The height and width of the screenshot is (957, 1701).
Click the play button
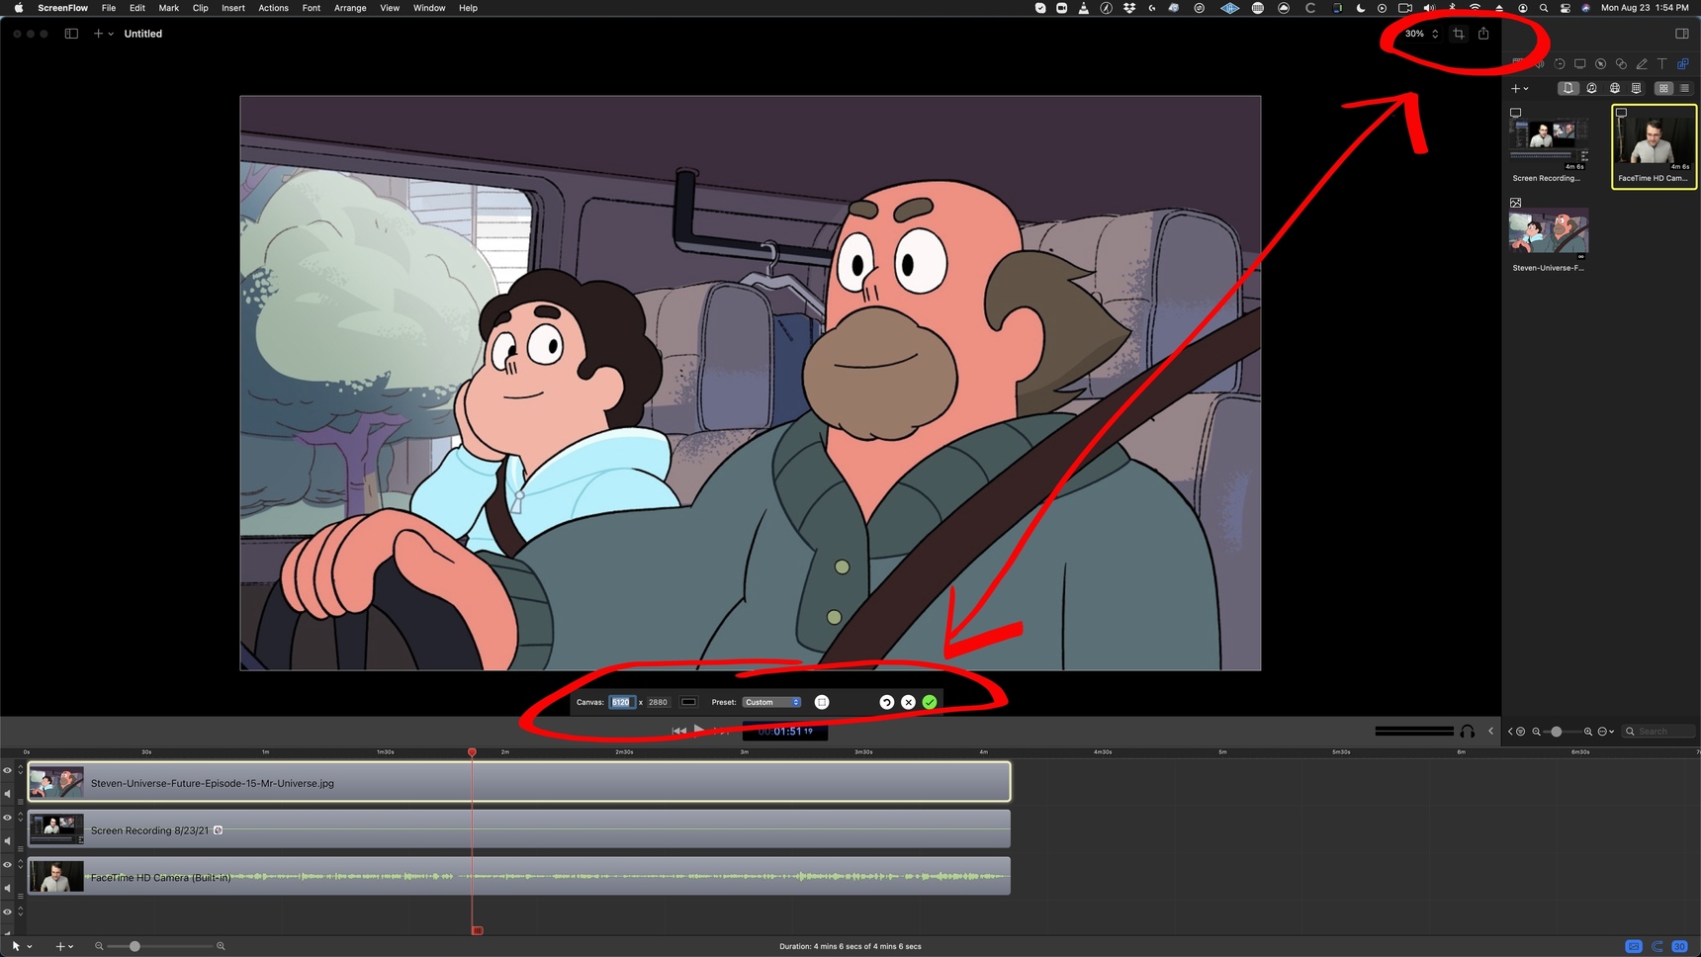(x=699, y=730)
